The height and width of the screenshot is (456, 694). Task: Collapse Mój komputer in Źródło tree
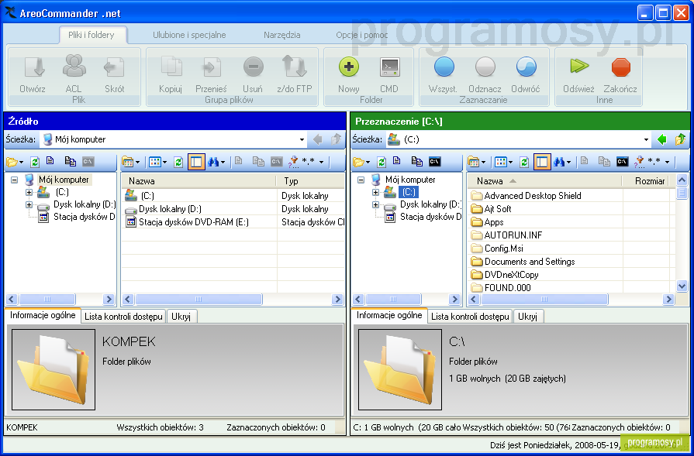point(15,180)
